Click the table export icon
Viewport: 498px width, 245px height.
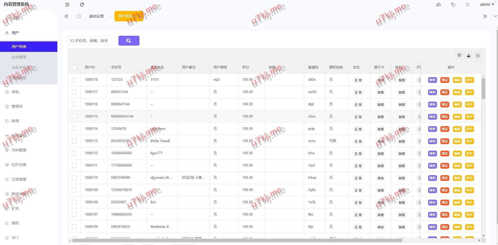pyautogui.click(x=469, y=55)
